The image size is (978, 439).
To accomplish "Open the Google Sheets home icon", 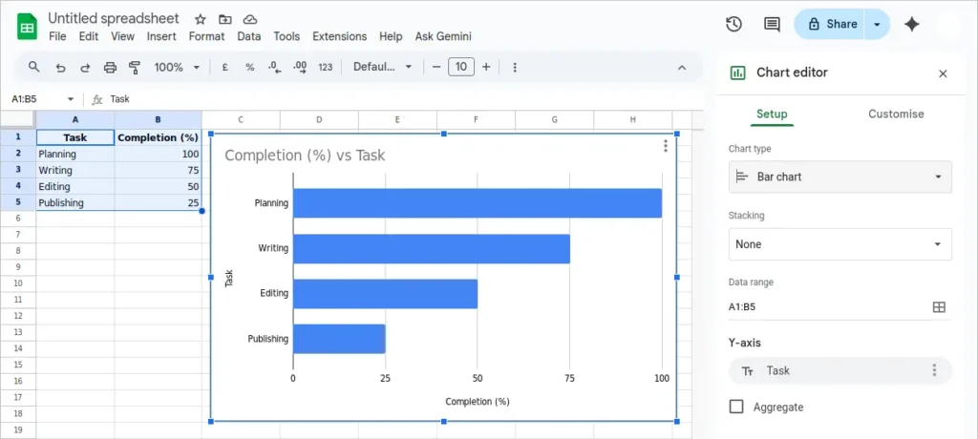I will [x=27, y=27].
